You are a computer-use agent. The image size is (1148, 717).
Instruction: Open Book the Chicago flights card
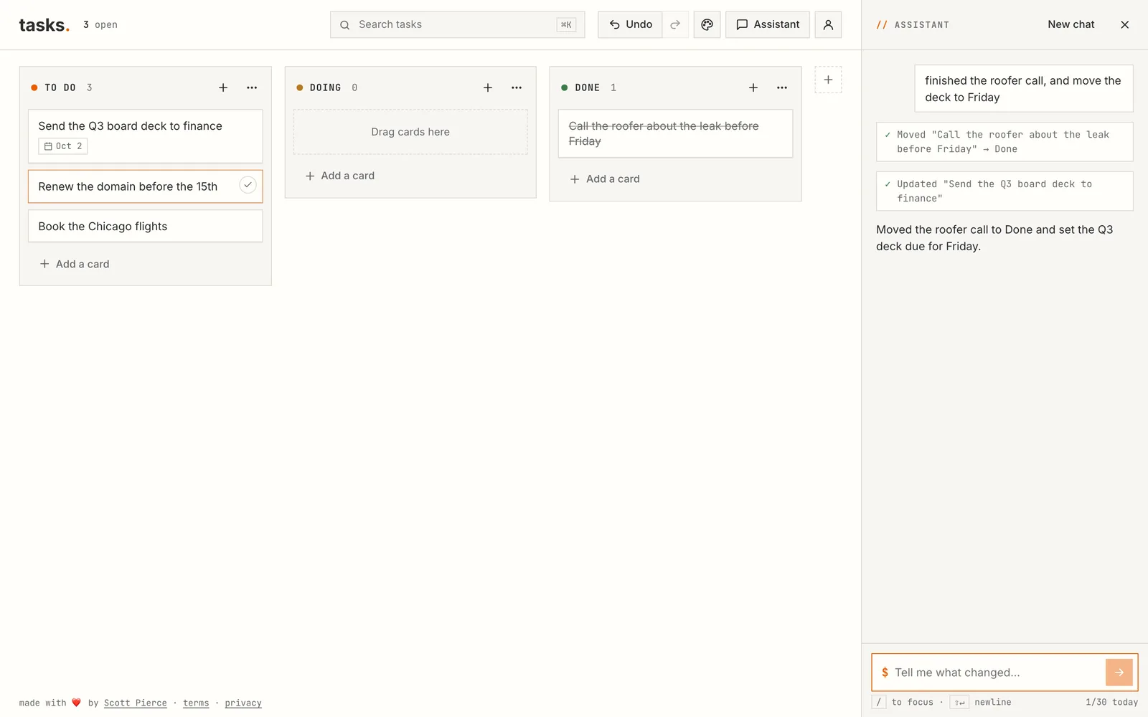(145, 227)
